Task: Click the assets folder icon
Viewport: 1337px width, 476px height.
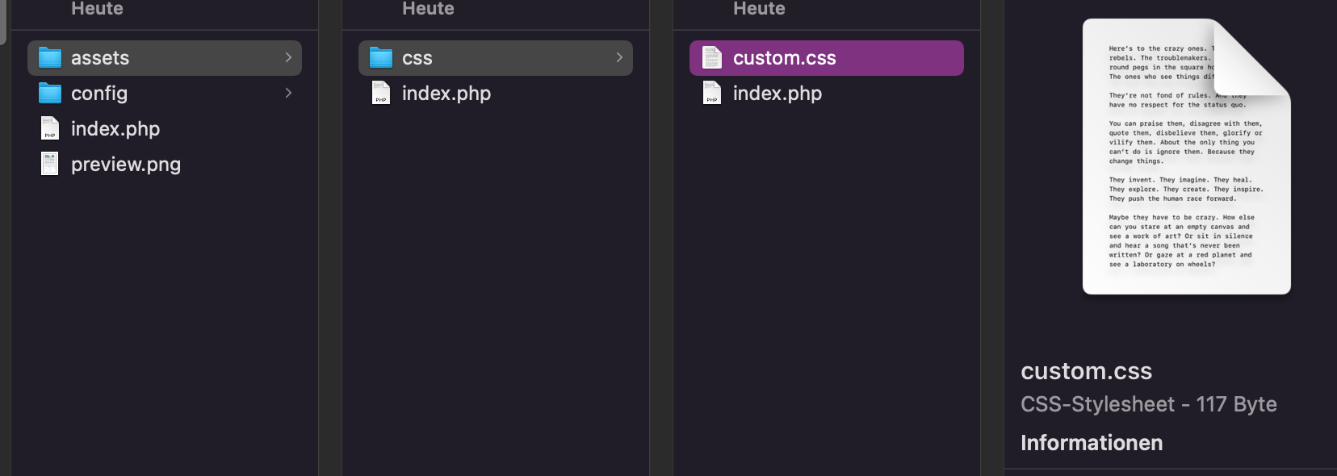Action: [50, 58]
